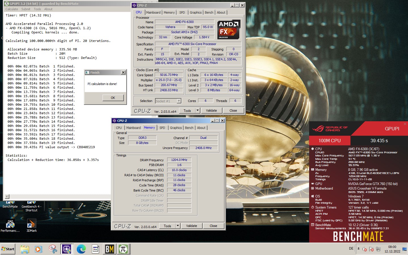Click Close button in upper CPU-Z
The height and width of the screenshot is (255, 408).
(233, 110)
